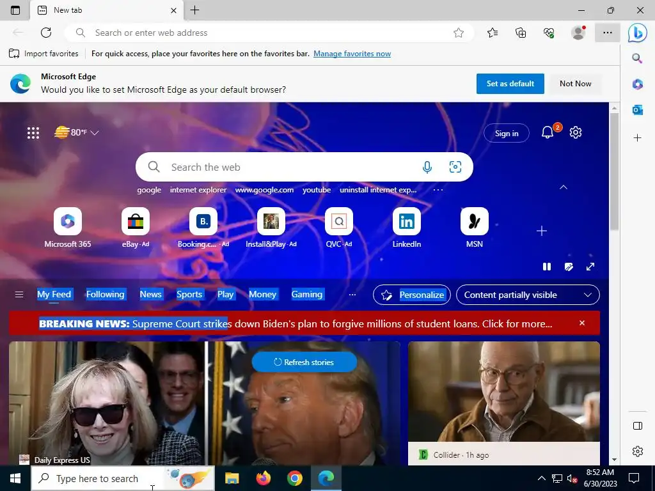Collapse the quick links section chevron
The image size is (655, 491).
pos(564,187)
